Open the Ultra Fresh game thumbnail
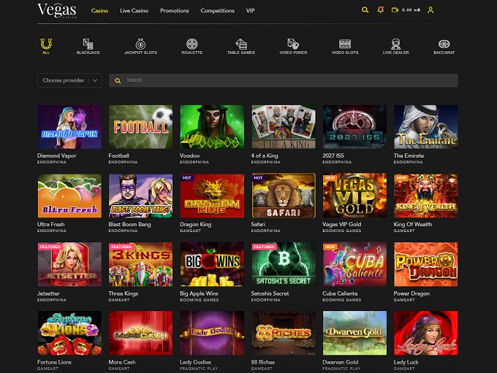The width and height of the screenshot is (497, 373). 69,196
